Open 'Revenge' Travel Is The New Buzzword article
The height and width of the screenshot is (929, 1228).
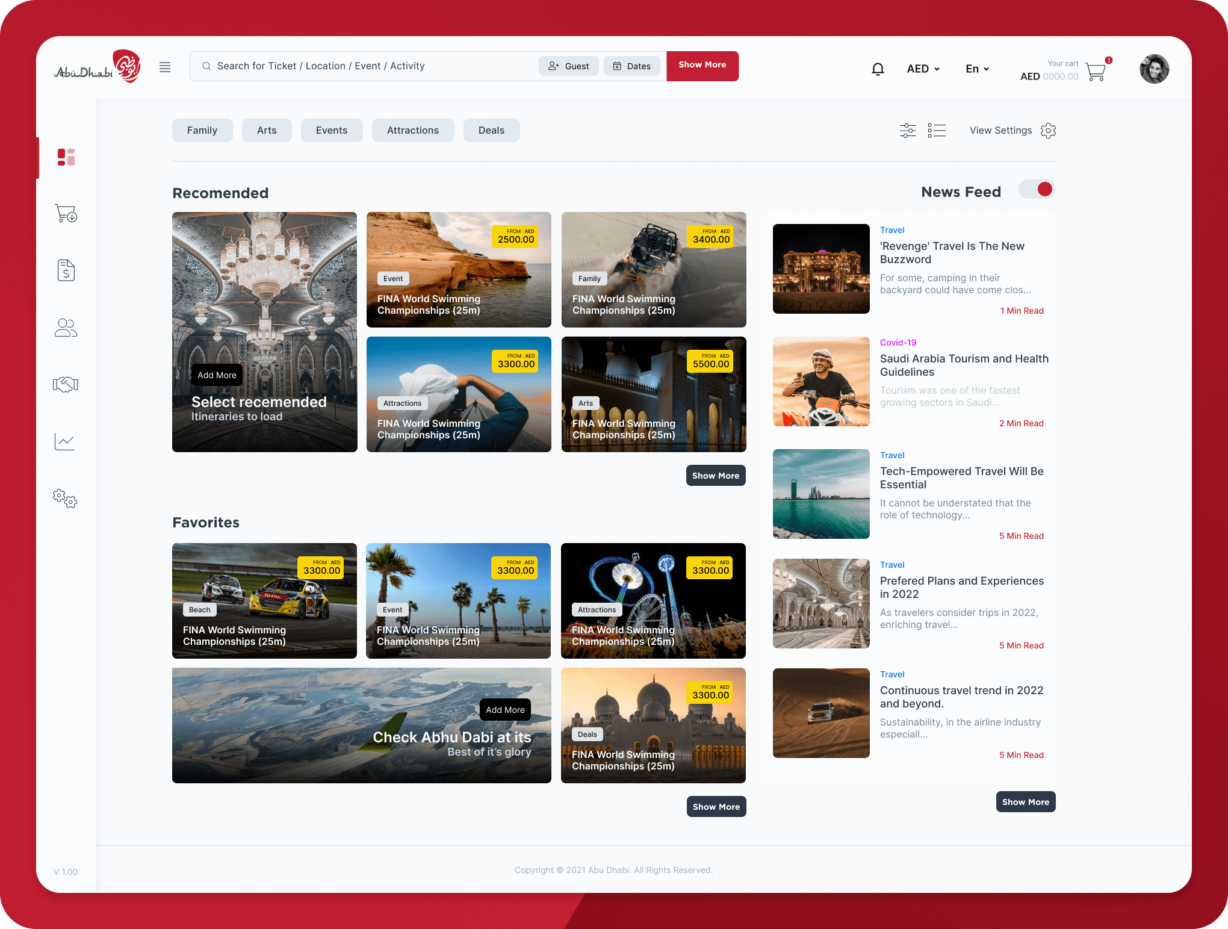click(x=952, y=253)
